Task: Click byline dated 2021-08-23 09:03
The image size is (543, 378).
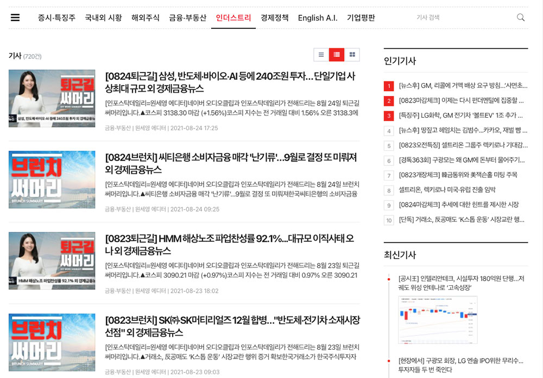Action: [162, 372]
